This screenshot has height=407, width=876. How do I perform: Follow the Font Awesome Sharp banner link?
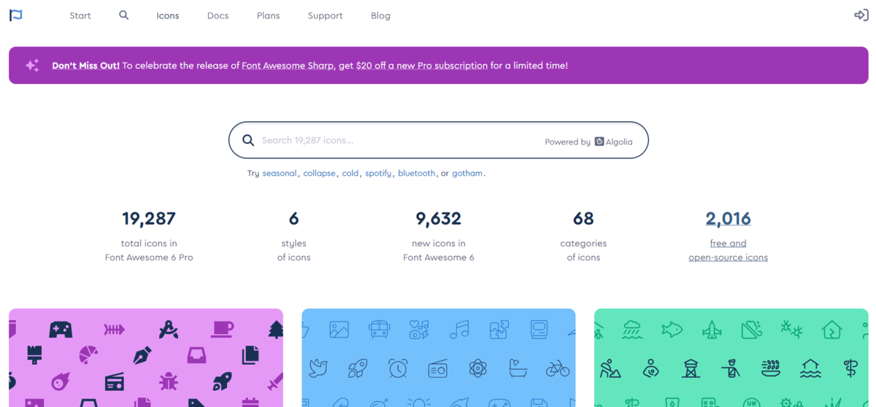tap(288, 66)
